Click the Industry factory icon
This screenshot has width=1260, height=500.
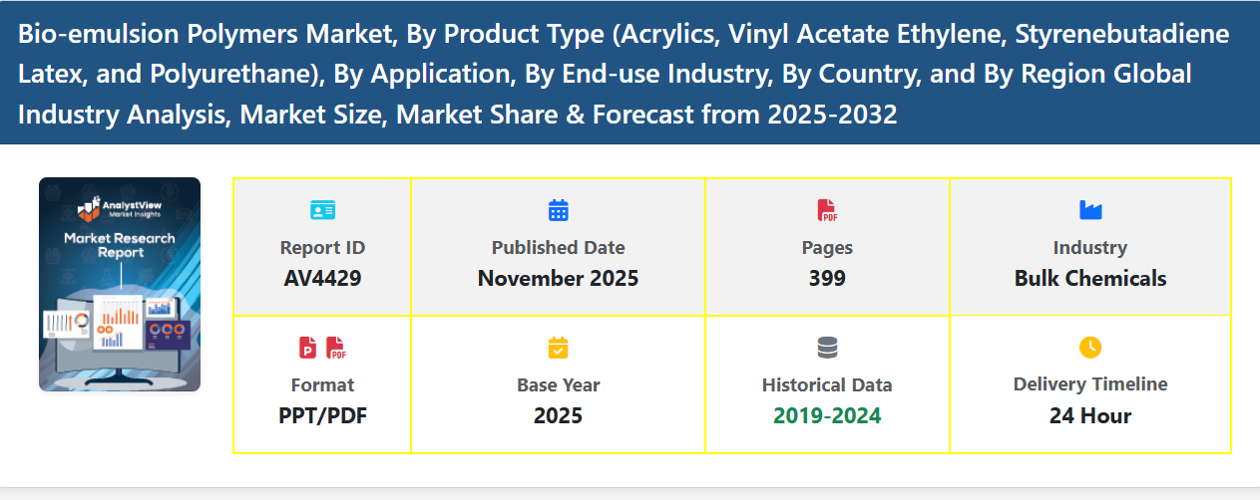(1089, 210)
